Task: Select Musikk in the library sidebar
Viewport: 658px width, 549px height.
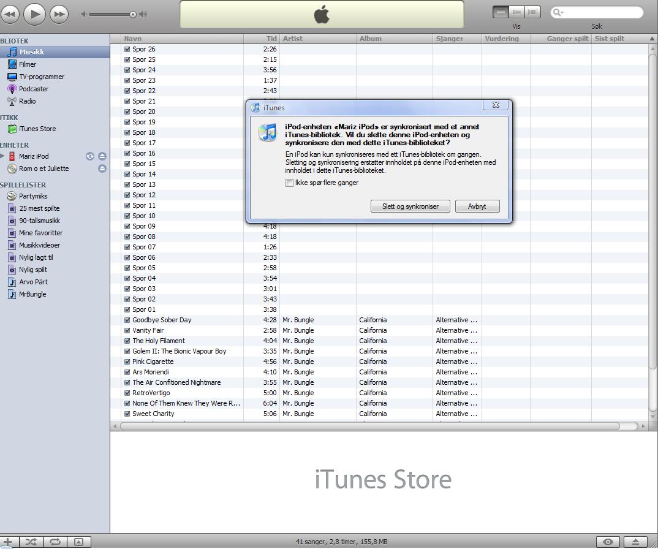Action: point(55,52)
